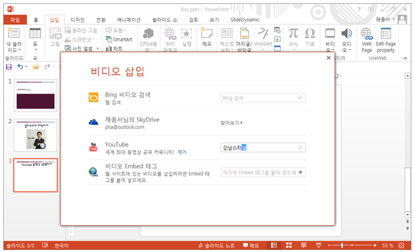
Task: Switch to Design tab
Action: click(x=78, y=20)
